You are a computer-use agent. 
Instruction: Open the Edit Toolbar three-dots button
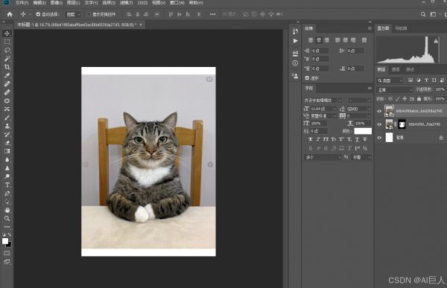(7, 227)
